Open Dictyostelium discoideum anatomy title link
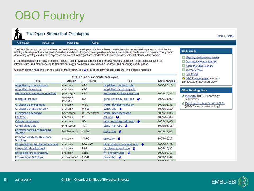This screenshot has height=191, width=254. click(x=37, y=144)
